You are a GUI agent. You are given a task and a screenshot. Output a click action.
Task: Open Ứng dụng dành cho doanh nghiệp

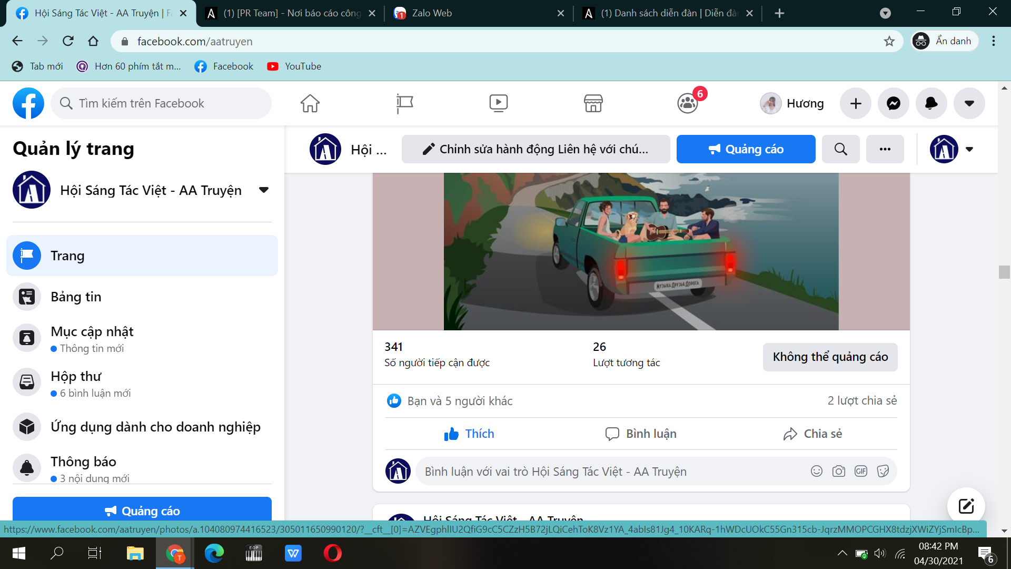pyautogui.click(x=142, y=427)
